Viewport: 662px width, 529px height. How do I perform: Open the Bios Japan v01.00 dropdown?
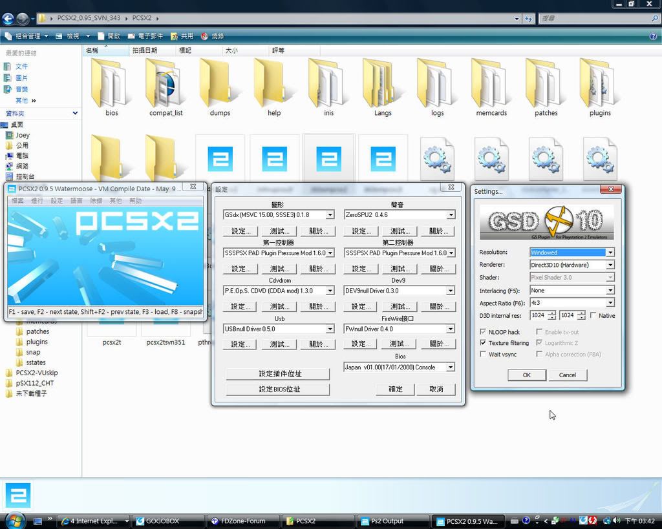click(x=400, y=367)
